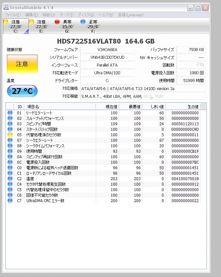
Task: Click the serial number field VN643ECDD7DKUD
Action: (x=107, y=57)
